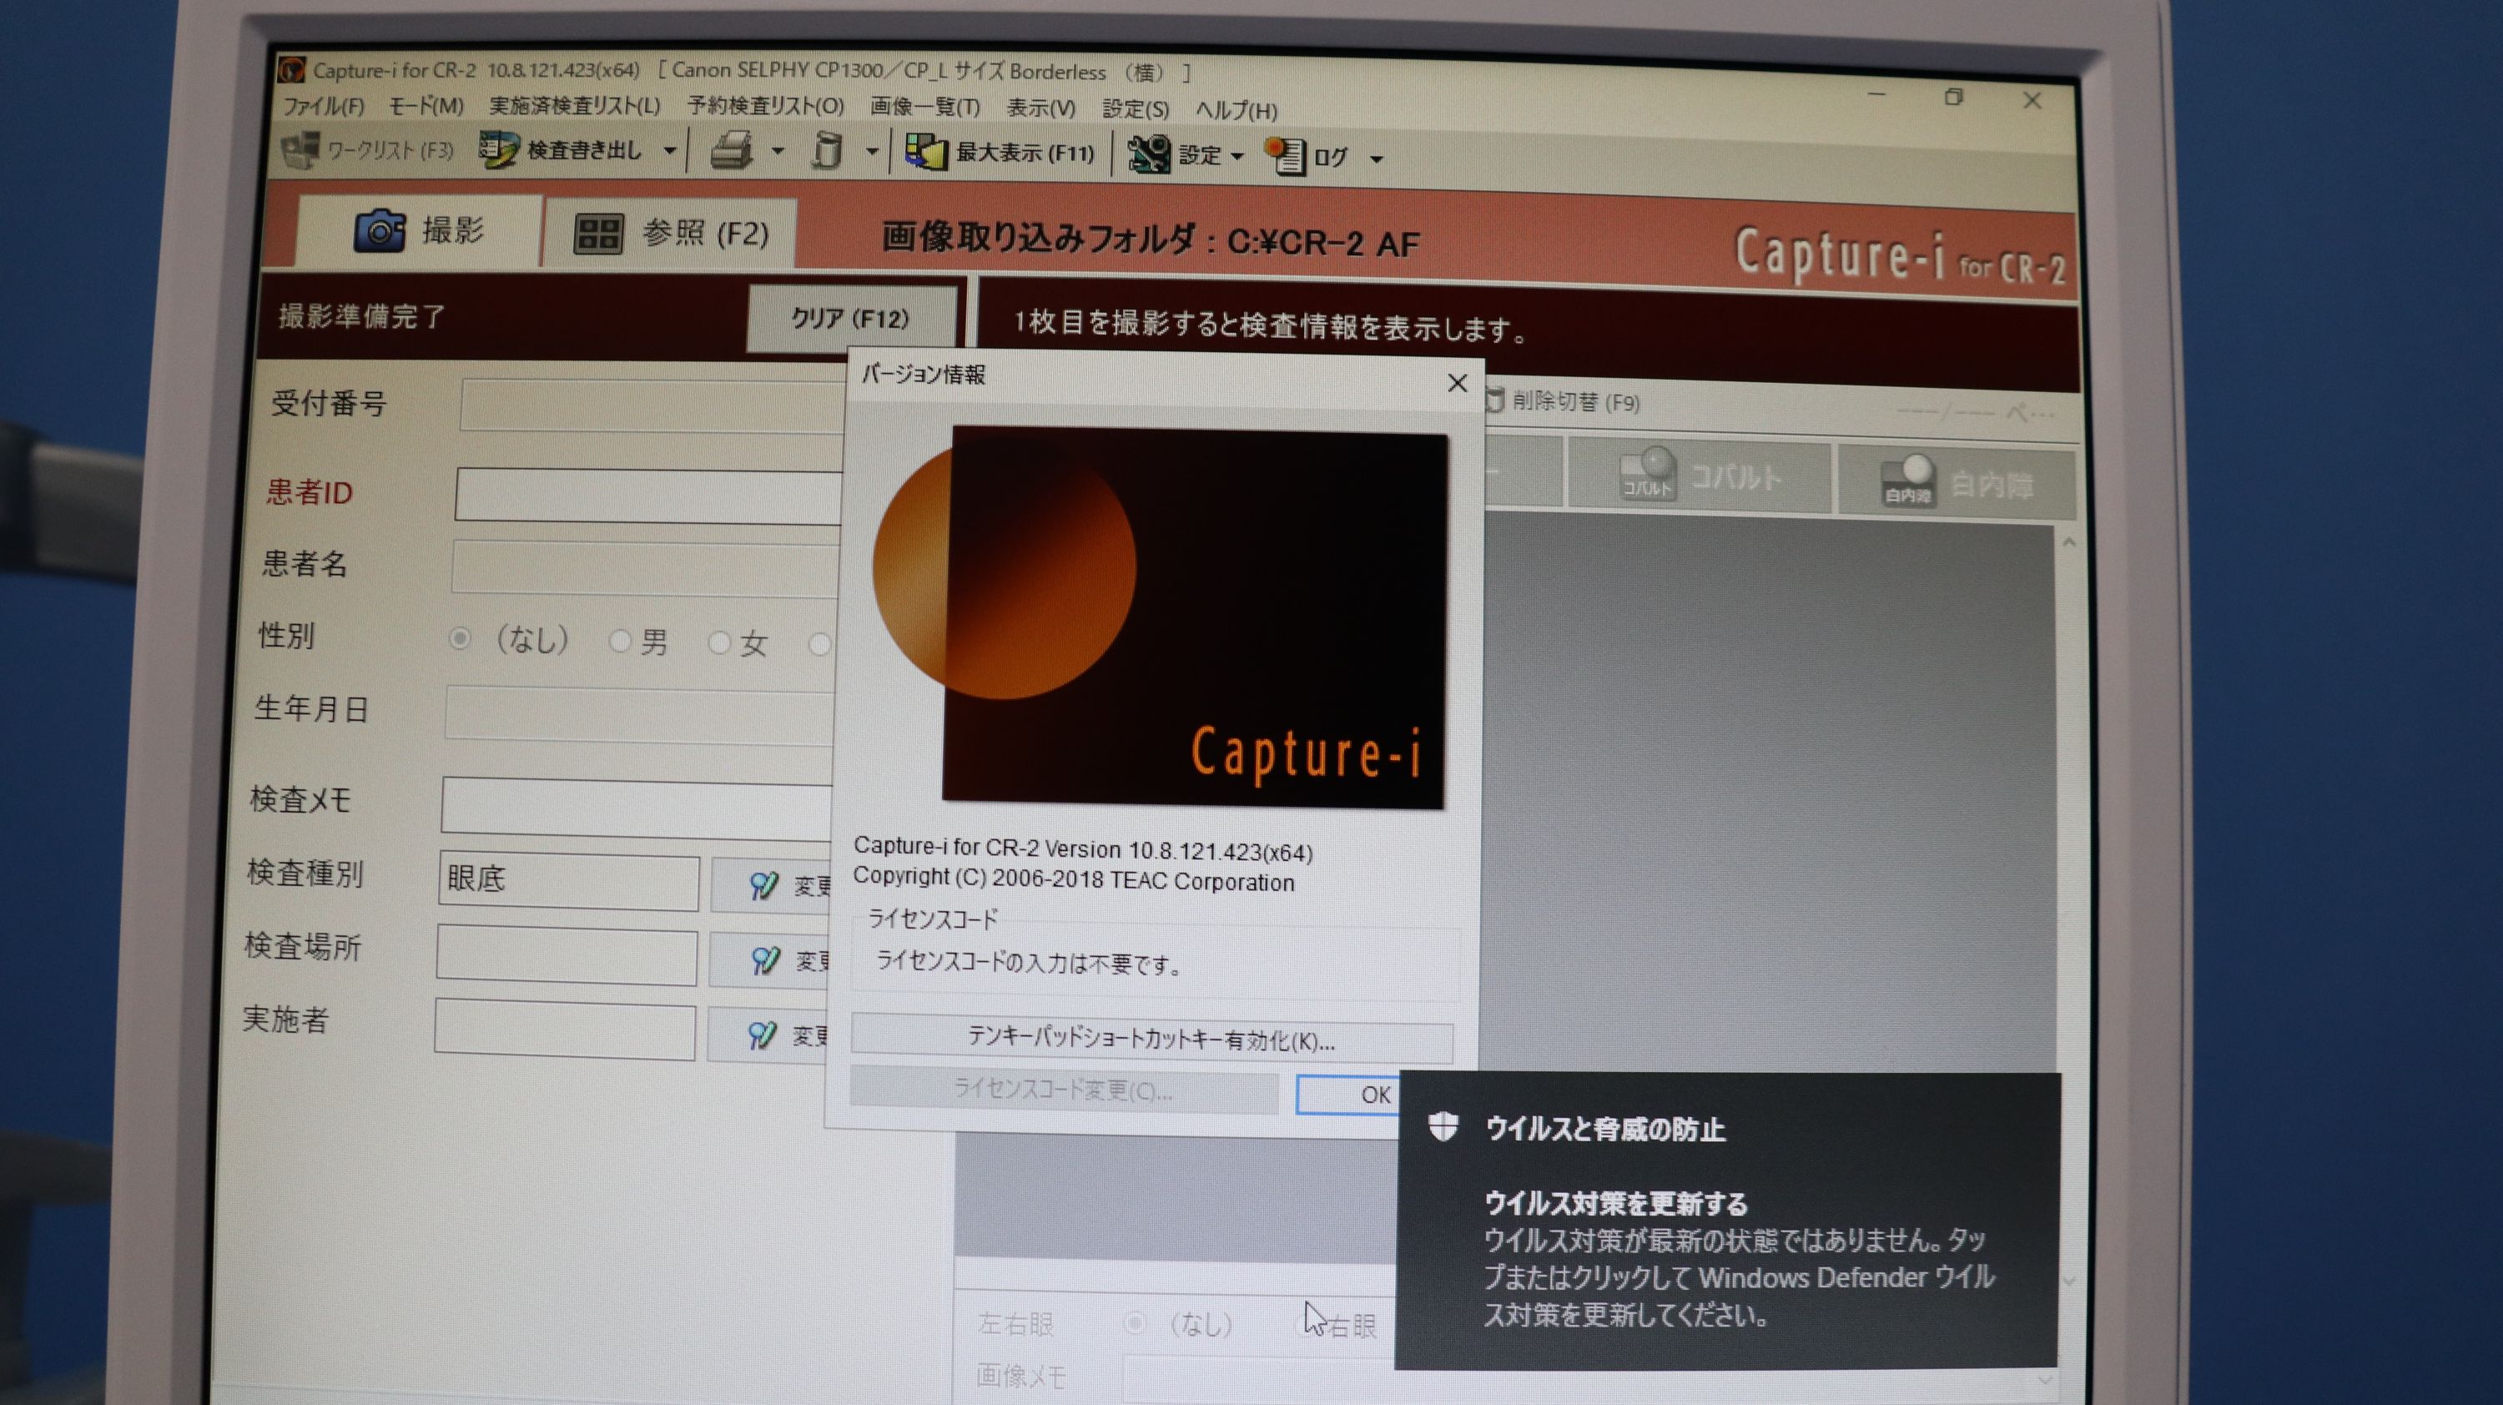This screenshot has height=1405, width=2503.
Task: Select the 男 gender radio button
Action: coord(619,640)
